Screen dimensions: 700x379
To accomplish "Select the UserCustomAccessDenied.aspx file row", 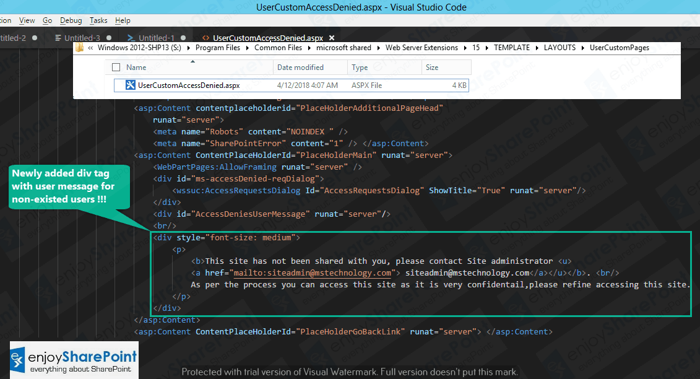I will tap(291, 85).
